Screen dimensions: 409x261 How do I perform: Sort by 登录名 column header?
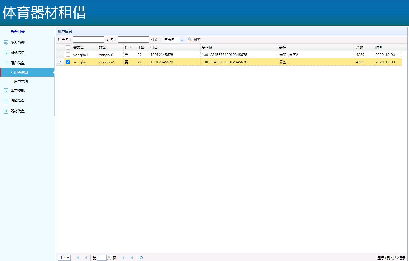coord(85,47)
